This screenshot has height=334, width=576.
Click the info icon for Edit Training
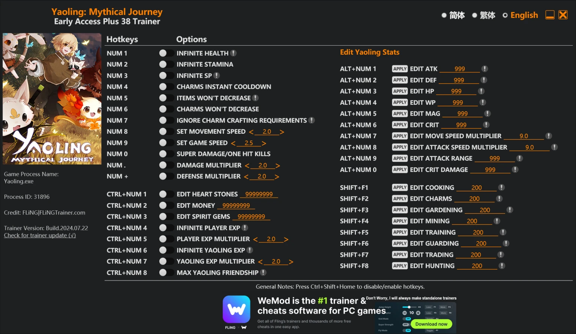pyautogui.click(x=503, y=233)
